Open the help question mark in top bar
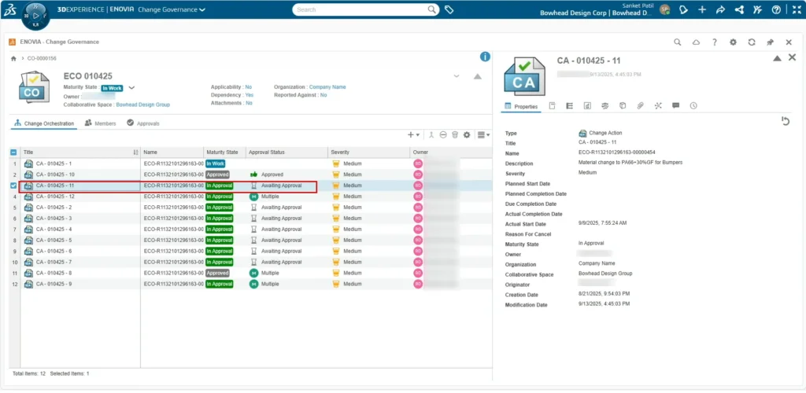This screenshot has width=806, height=393. [776, 9]
